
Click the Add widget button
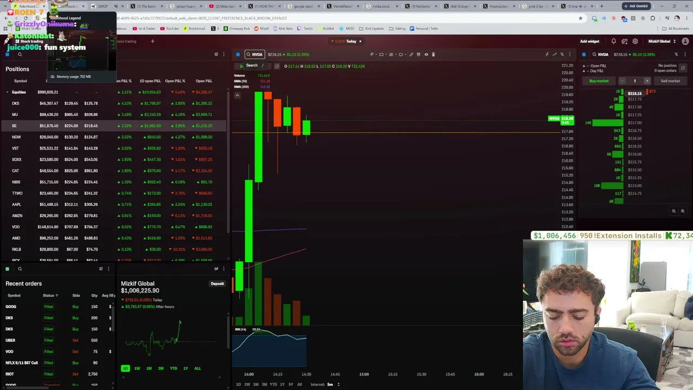(x=590, y=41)
